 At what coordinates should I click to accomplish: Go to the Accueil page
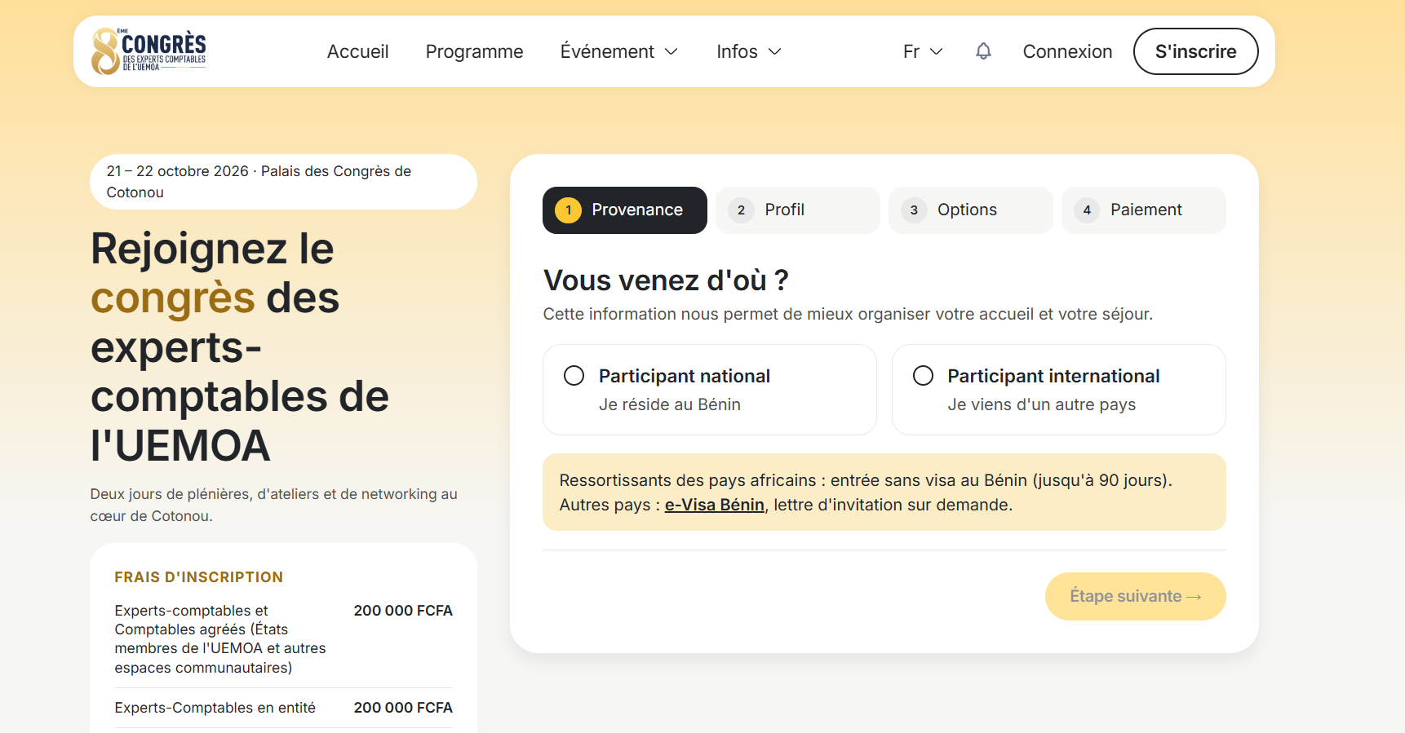click(x=357, y=51)
